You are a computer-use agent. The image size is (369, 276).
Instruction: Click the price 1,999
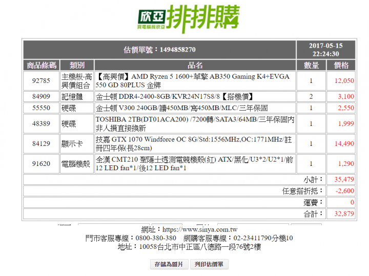click(x=346, y=123)
